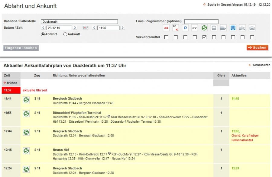Open the calendar date picker icon

(86, 28)
